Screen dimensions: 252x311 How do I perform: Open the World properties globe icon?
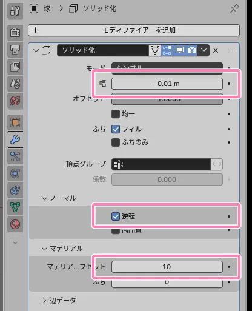pyautogui.click(x=15, y=101)
